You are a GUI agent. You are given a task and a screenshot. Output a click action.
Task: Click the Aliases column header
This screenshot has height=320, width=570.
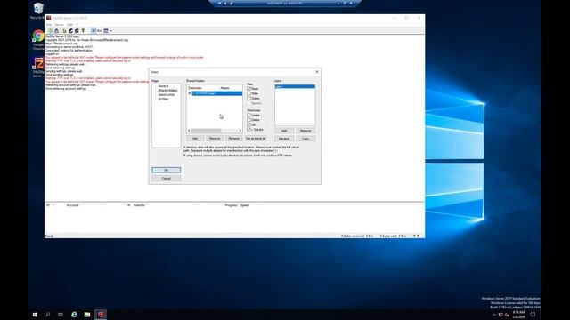(x=231, y=88)
